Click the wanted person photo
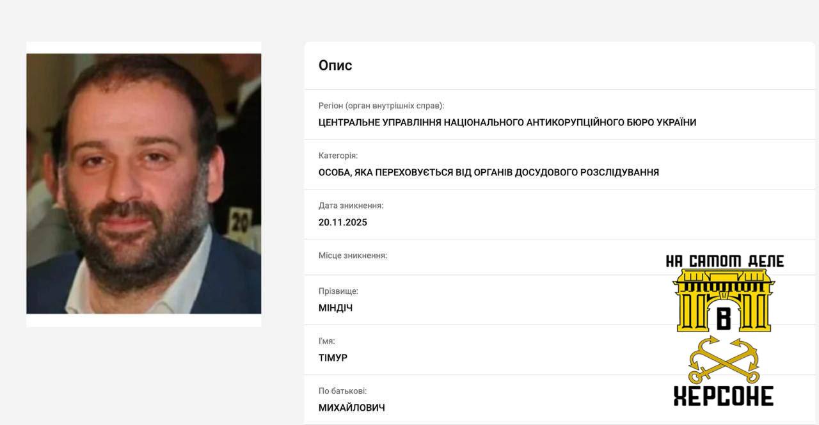 click(x=143, y=184)
